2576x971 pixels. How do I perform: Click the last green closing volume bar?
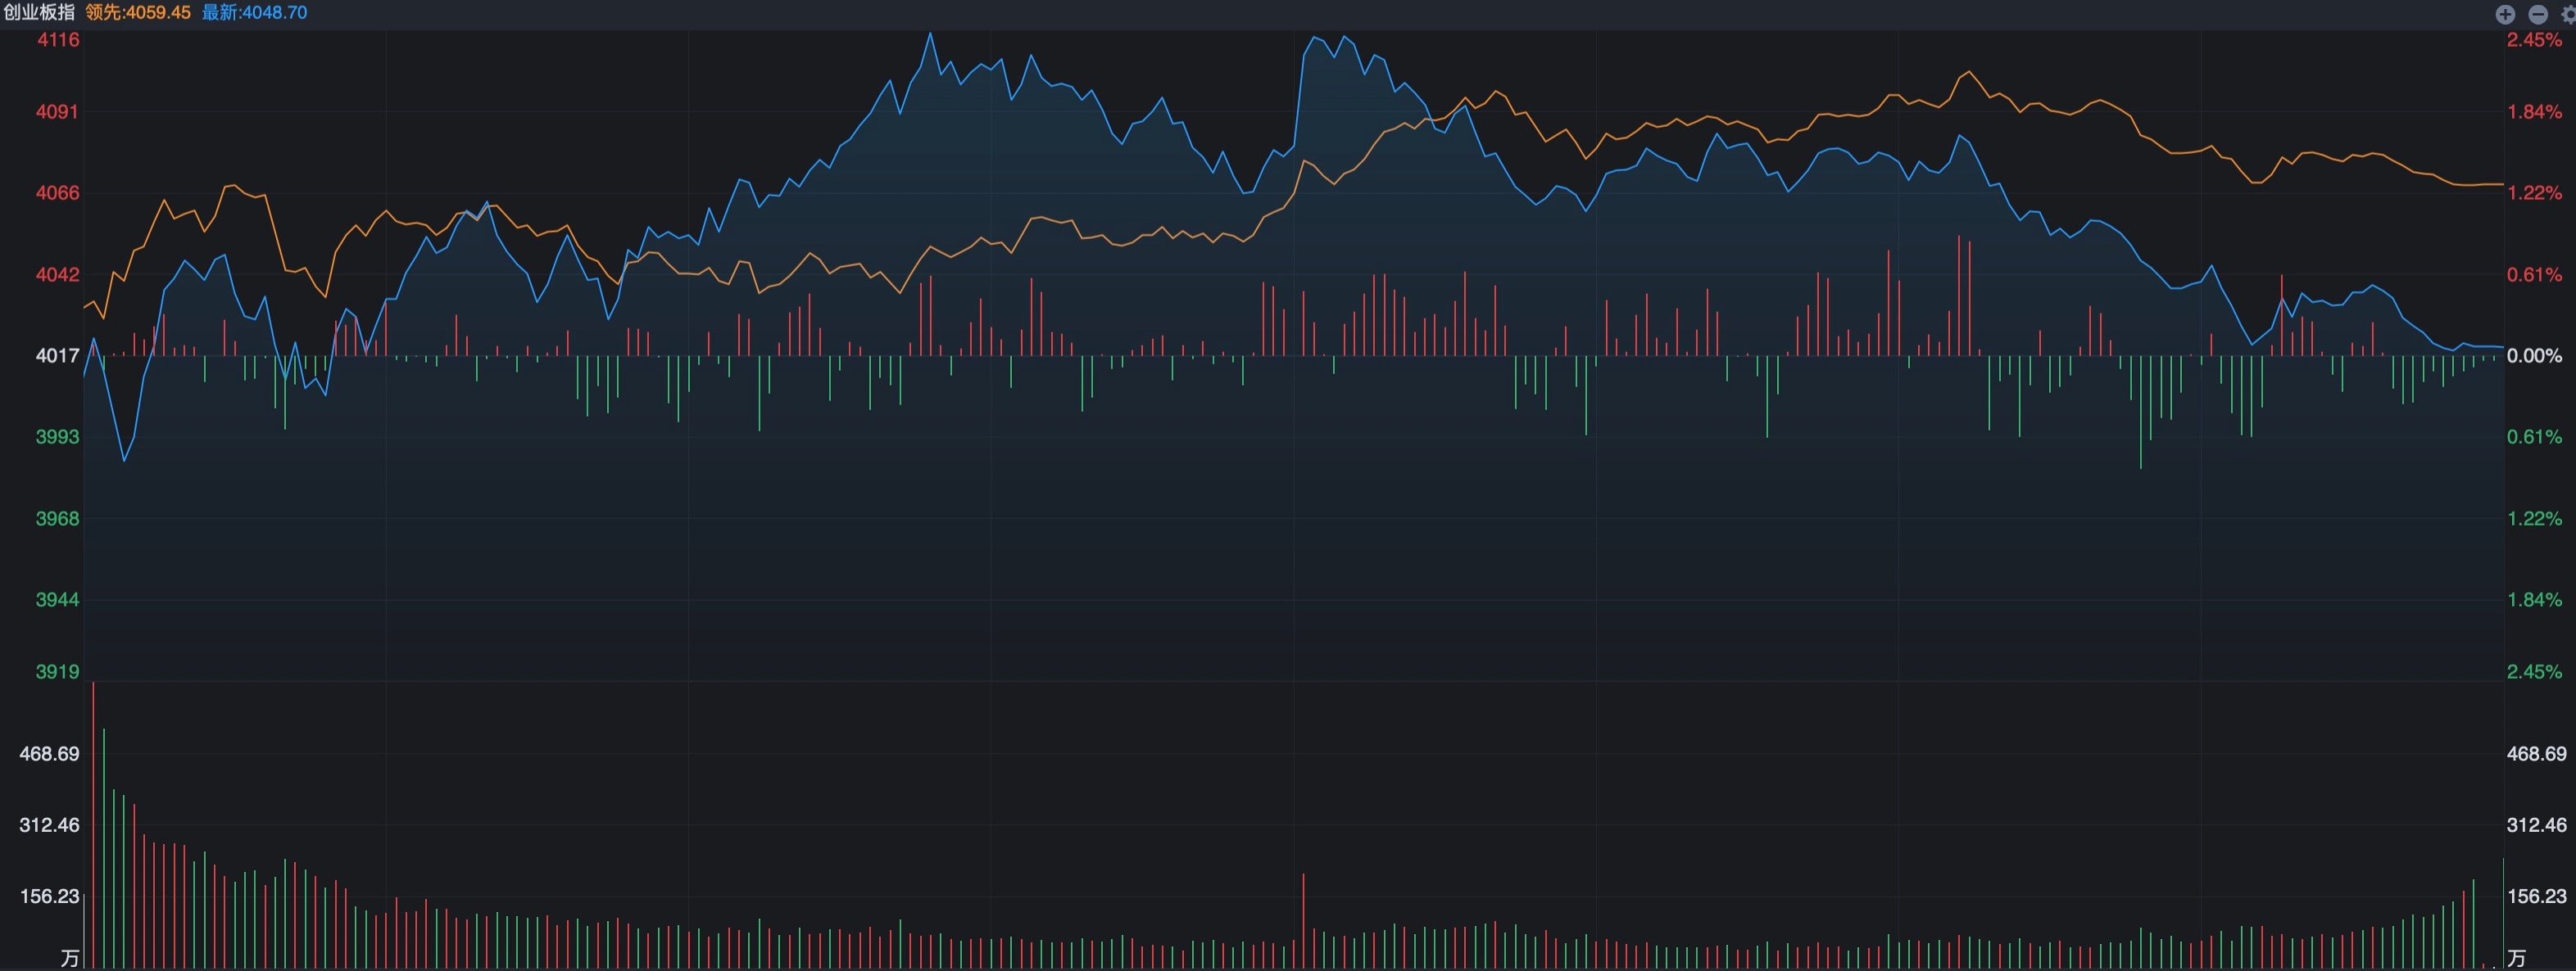2503,912
